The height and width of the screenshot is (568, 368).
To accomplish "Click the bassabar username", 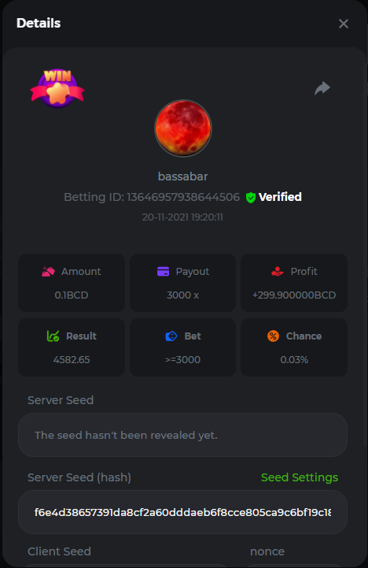I will (x=183, y=176).
